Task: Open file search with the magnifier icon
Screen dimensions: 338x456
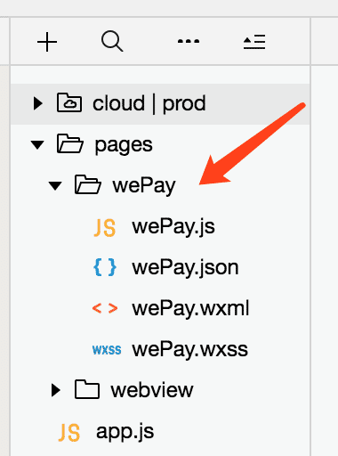Action: click(112, 42)
